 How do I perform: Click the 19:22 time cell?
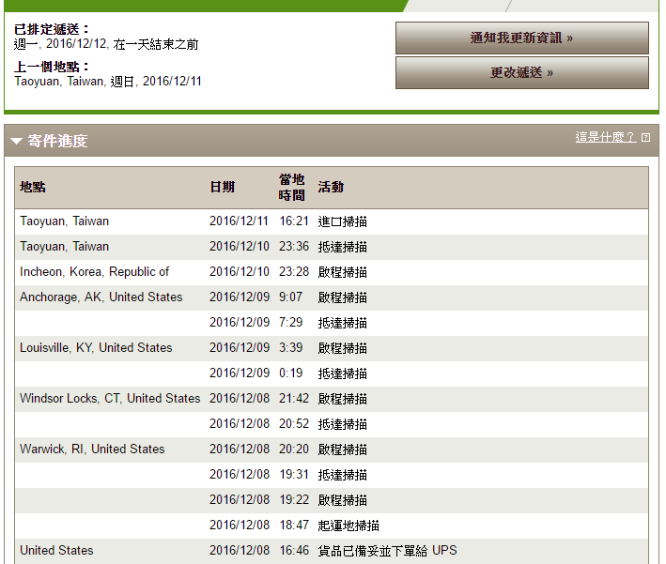click(x=294, y=499)
